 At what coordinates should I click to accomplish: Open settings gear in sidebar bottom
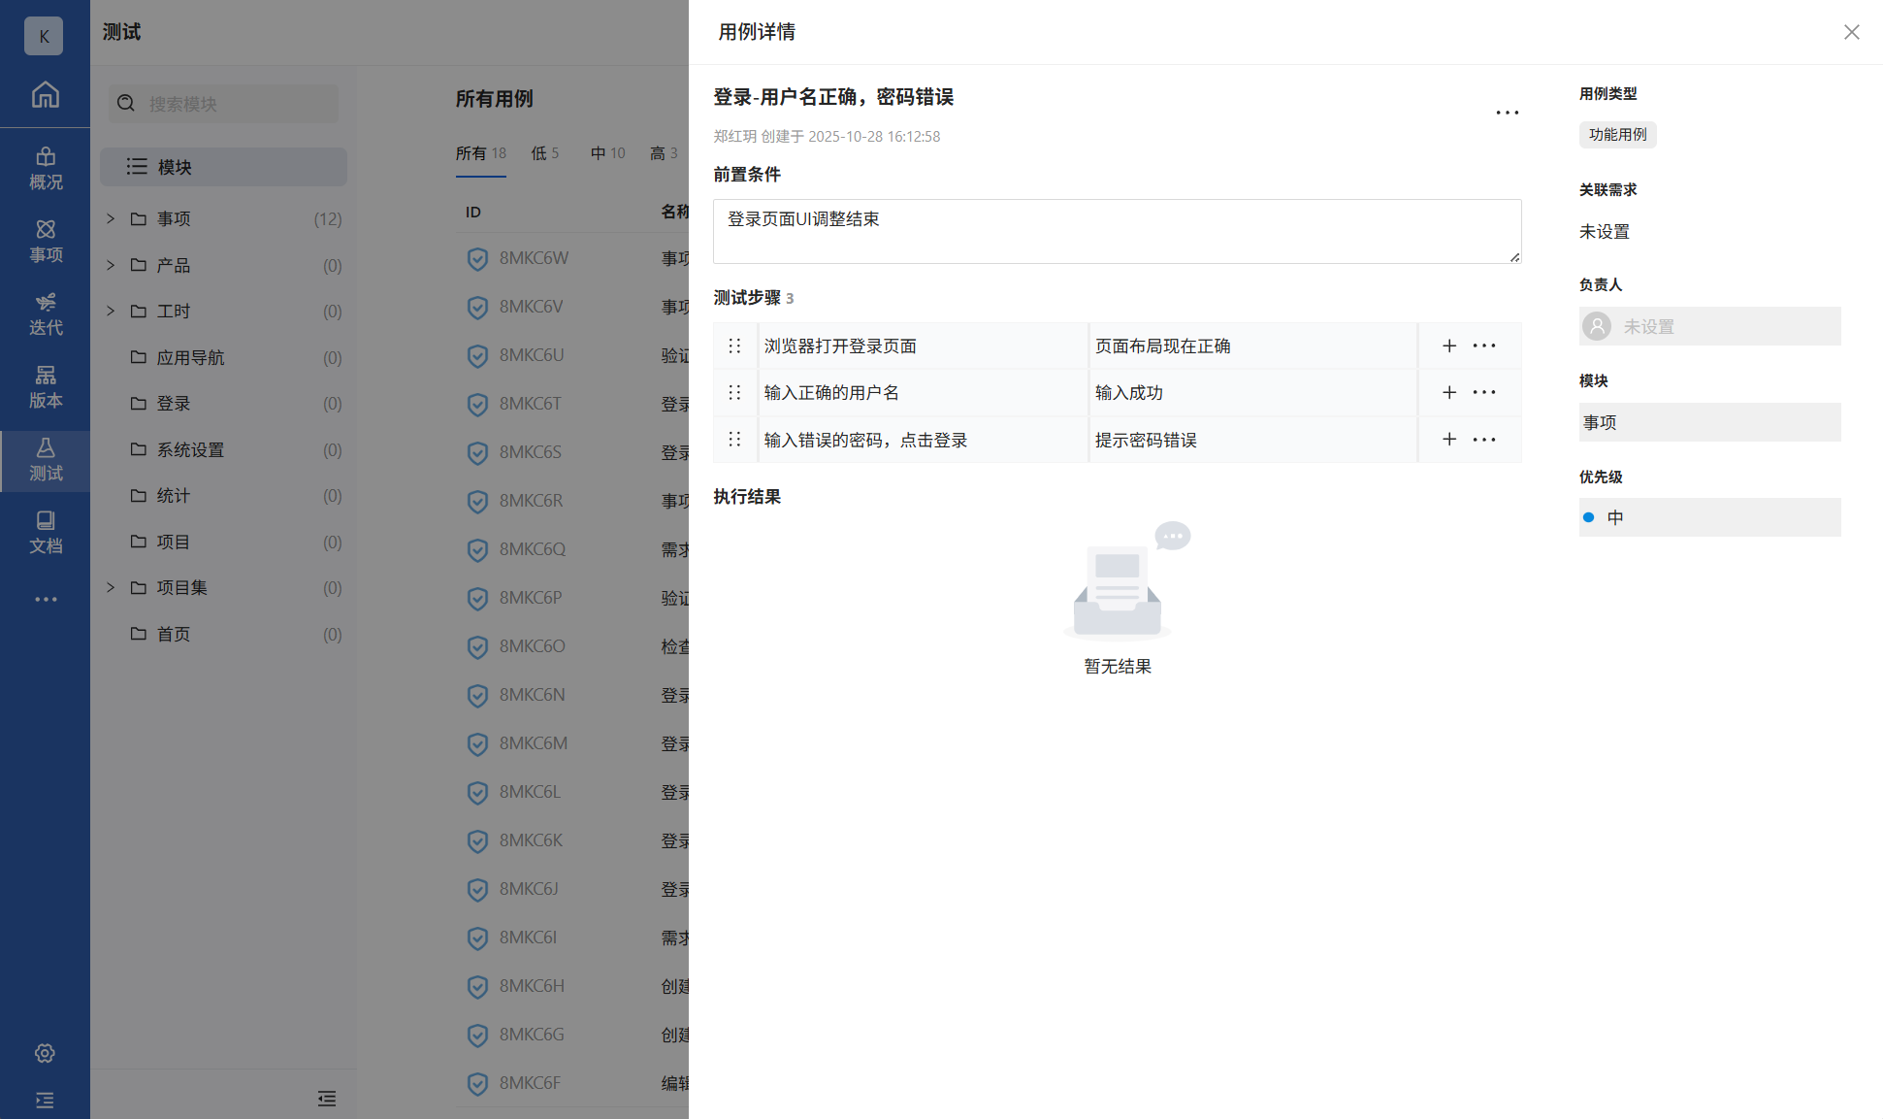point(45,1053)
